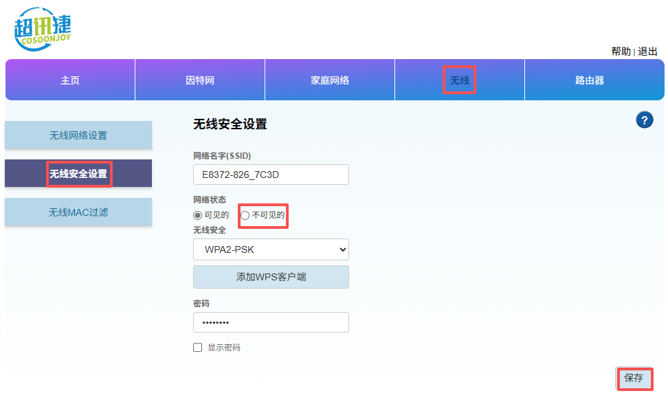Screen dimensions: 668x402
Task: Open 无线网络设置 in the sidebar
Action: click(78, 135)
